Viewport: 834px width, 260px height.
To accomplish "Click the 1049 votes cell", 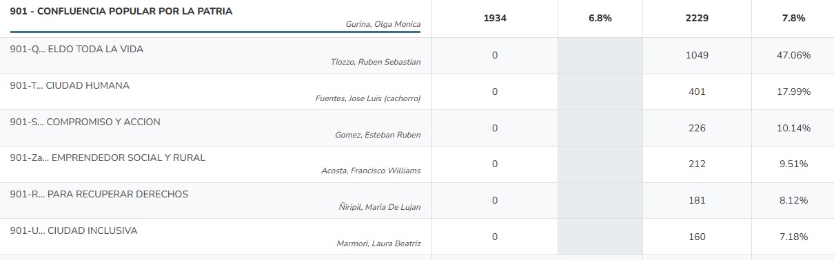I will coord(697,55).
